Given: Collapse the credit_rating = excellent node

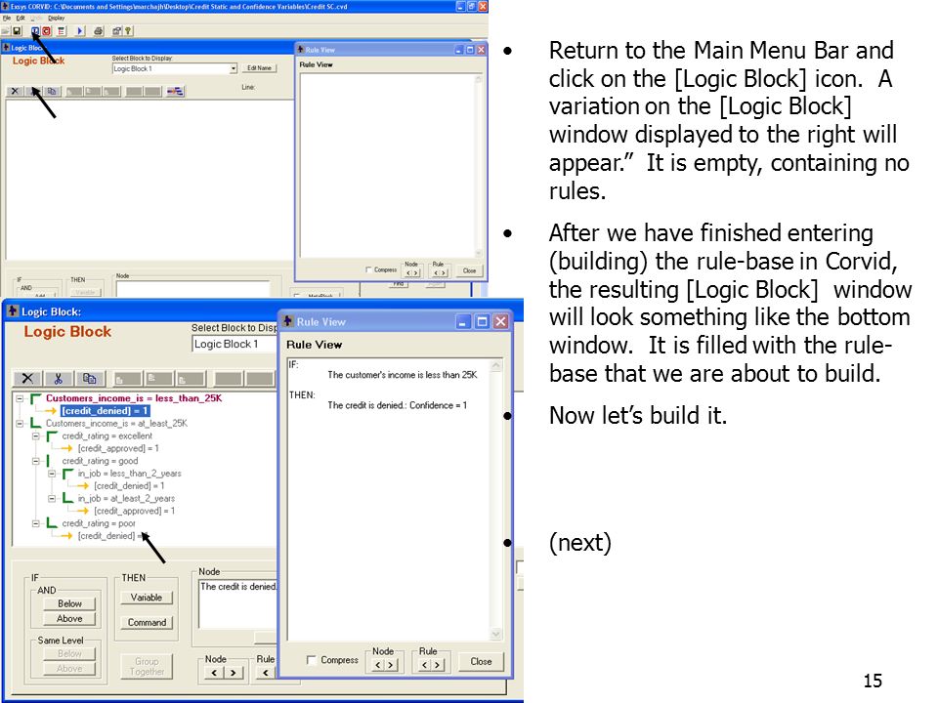Looking at the screenshot, I should click(x=36, y=435).
